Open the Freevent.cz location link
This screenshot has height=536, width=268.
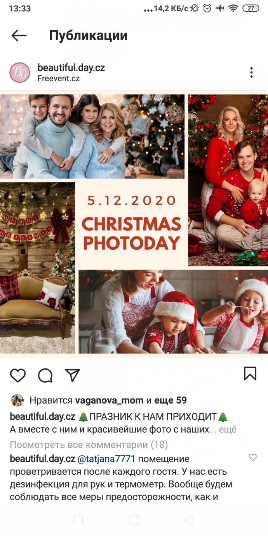[x=59, y=78]
